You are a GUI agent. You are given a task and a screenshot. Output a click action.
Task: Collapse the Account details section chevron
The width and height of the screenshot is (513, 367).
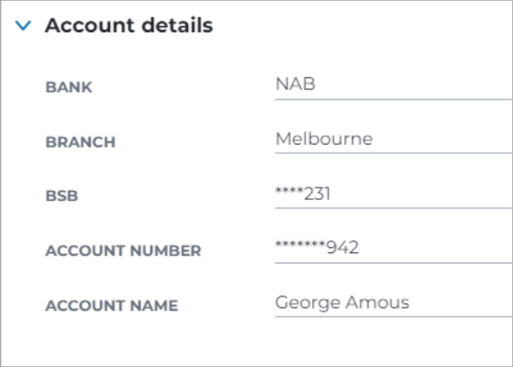[23, 26]
